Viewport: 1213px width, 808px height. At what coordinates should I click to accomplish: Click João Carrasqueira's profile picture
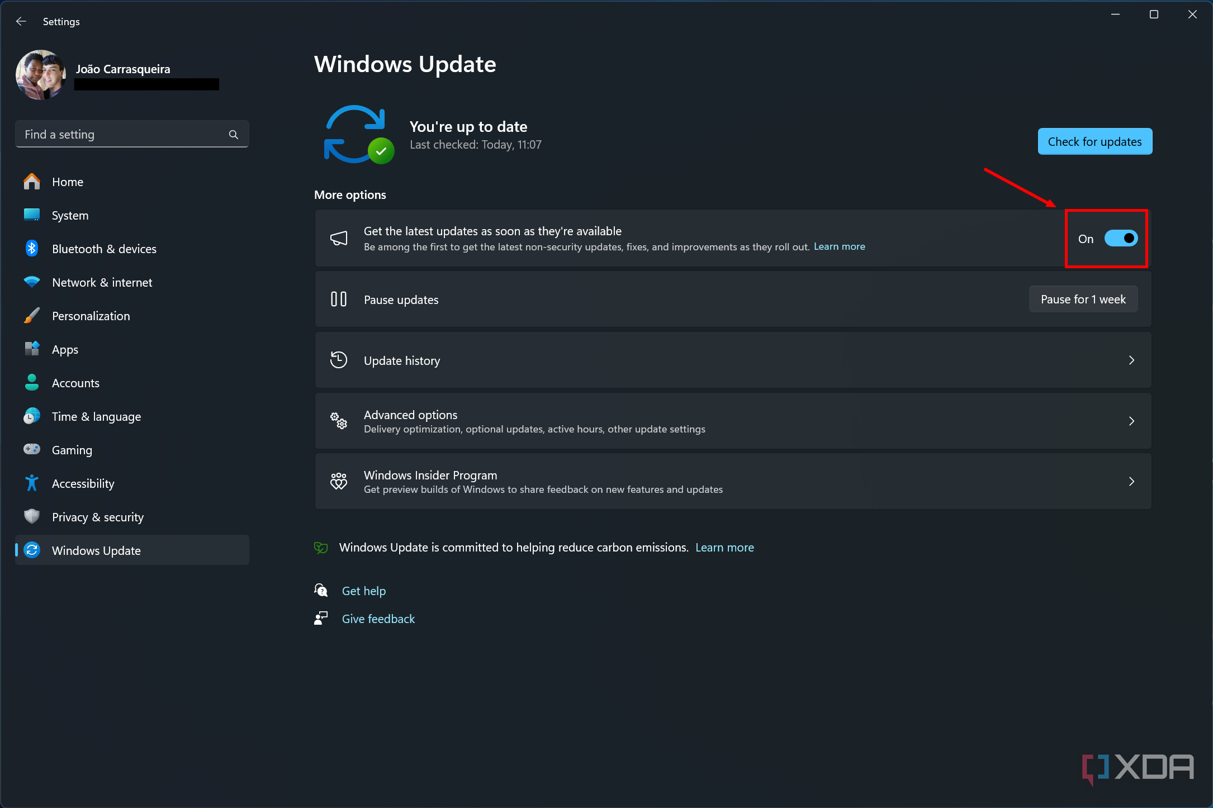tap(40, 75)
